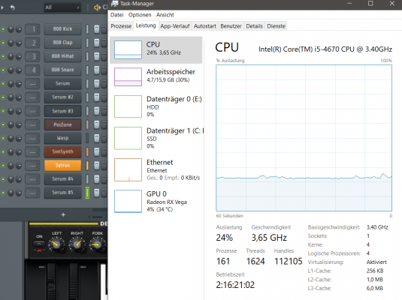The width and height of the screenshot is (402, 300).
Task: Select the GPU 0 Radeon RX Vega entry
Action: tap(156, 202)
